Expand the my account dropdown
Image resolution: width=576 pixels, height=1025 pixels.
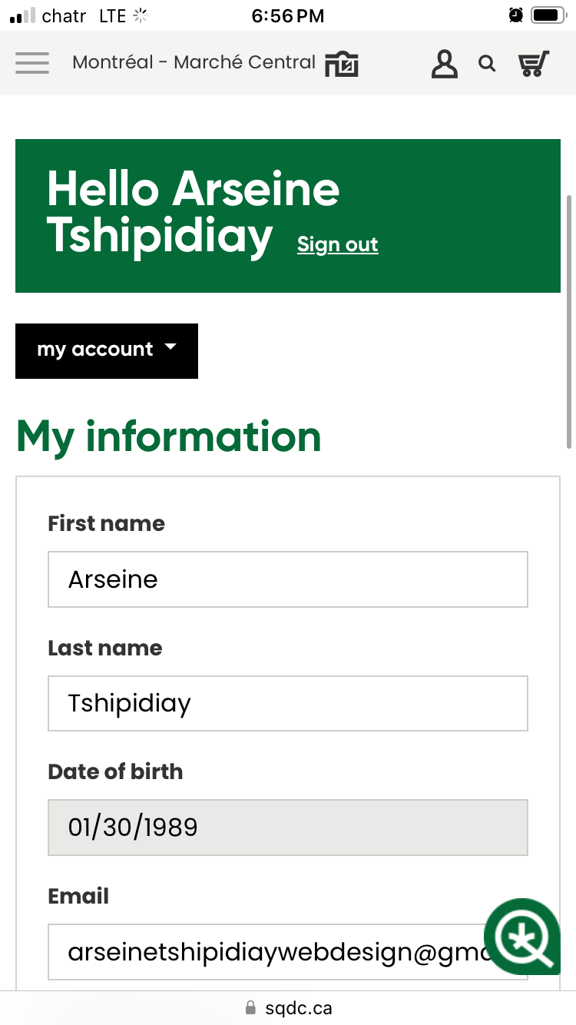tap(107, 350)
